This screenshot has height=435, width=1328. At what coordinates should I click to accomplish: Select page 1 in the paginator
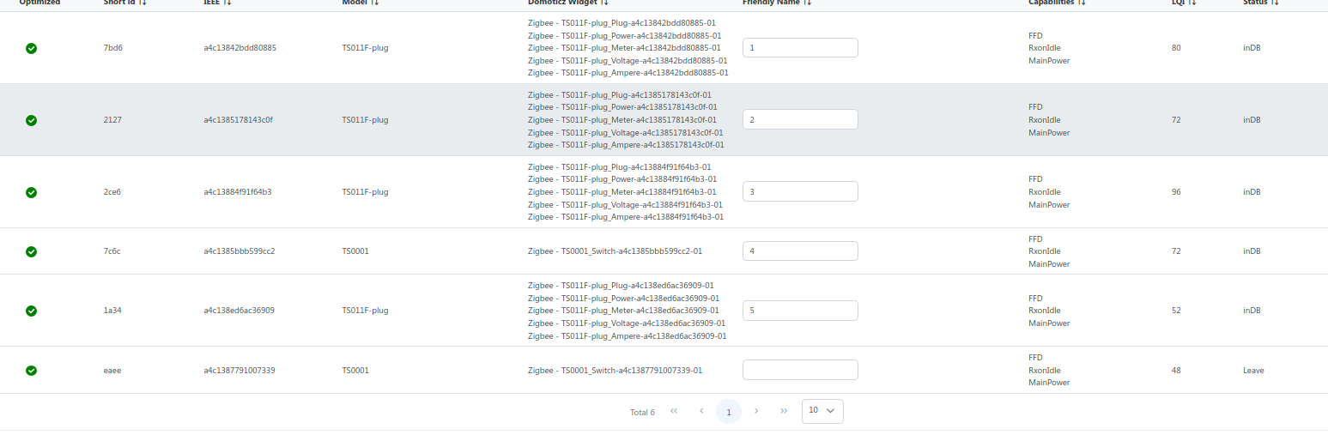pos(729,412)
